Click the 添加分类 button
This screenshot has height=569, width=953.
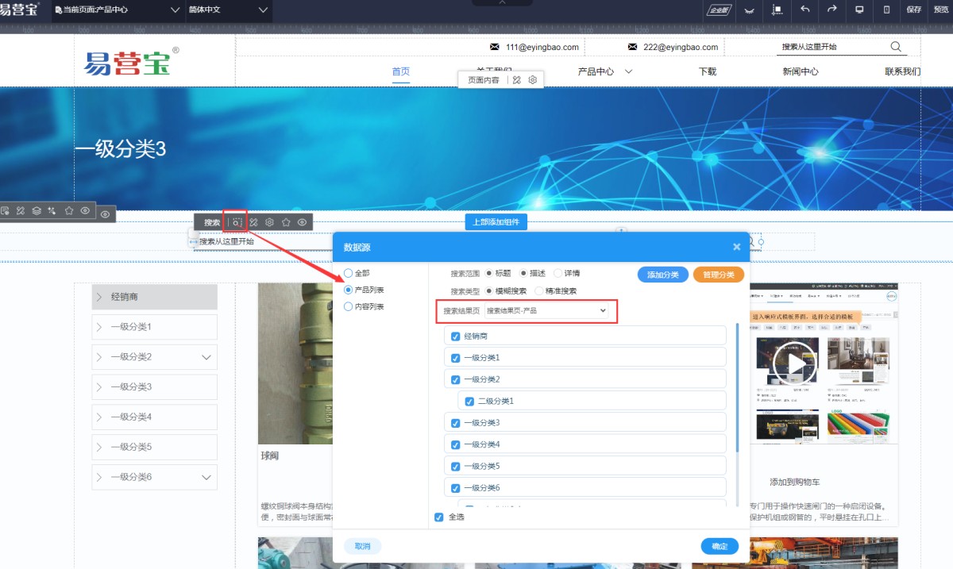point(662,275)
